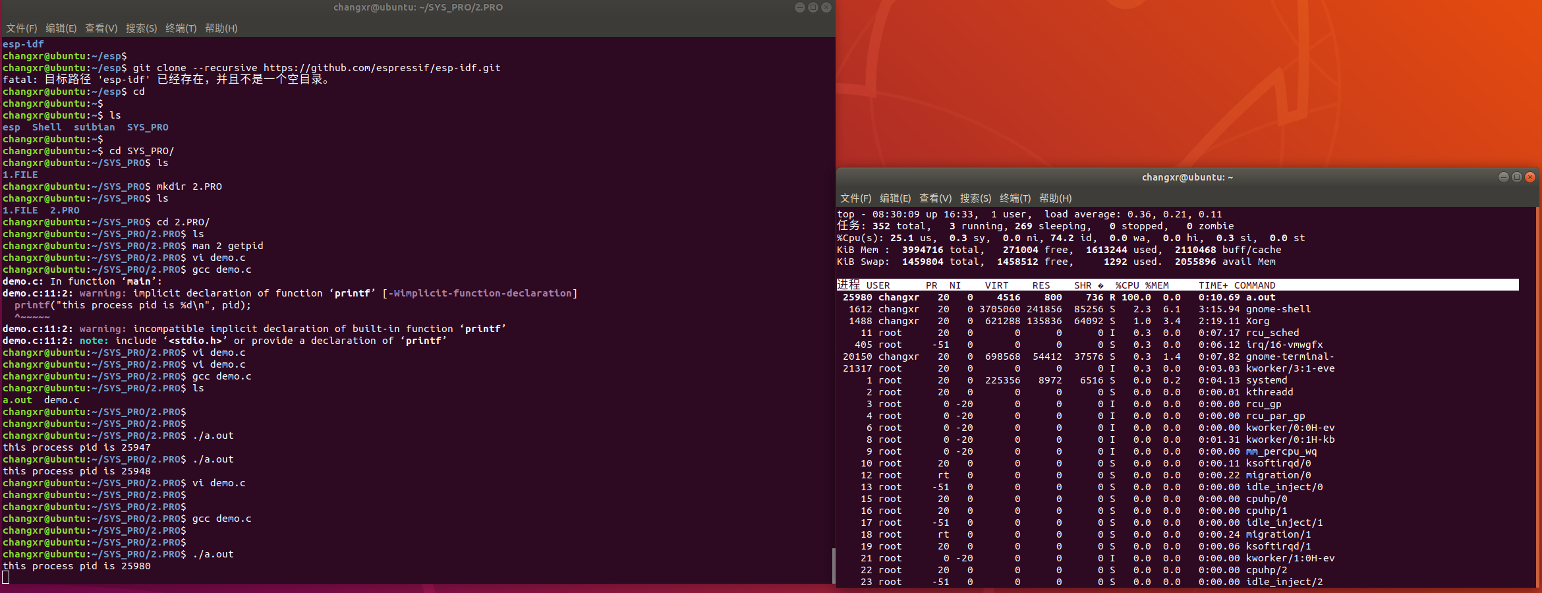Image resolution: width=1542 pixels, height=593 pixels.
Task: Open 搜索(S) menu in top terminal window
Action: click(976, 198)
